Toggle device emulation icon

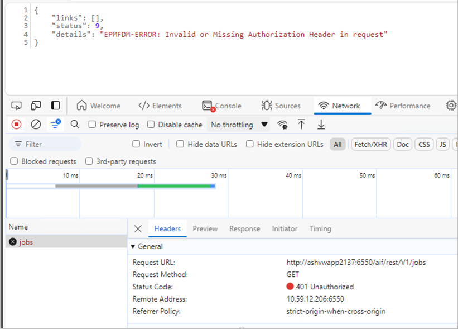[x=36, y=106]
